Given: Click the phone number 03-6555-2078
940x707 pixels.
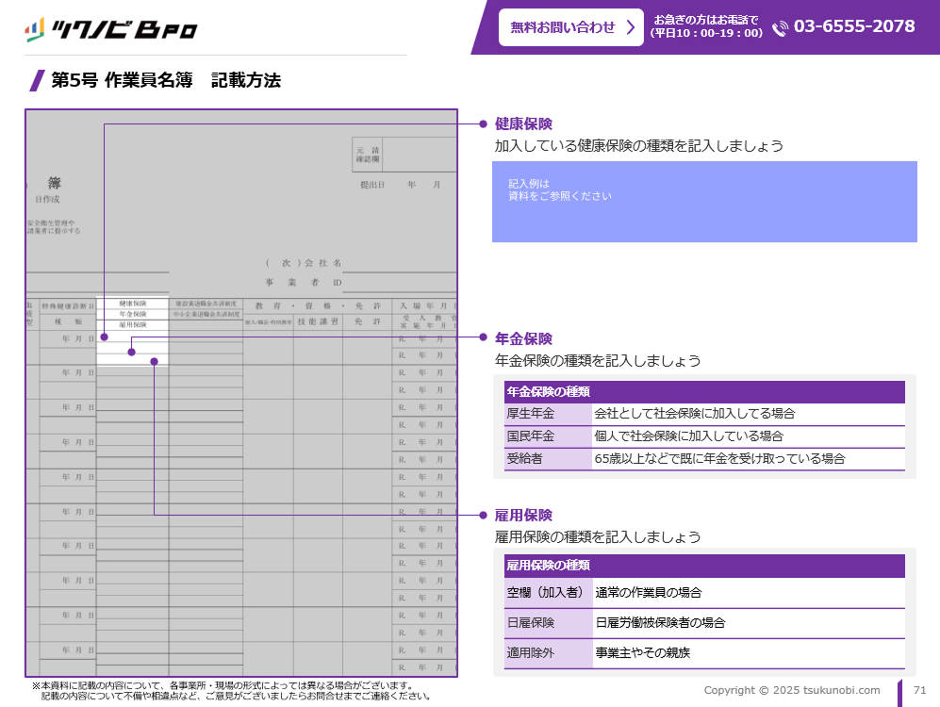Looking at the screenshot, I should pos(854,26).
